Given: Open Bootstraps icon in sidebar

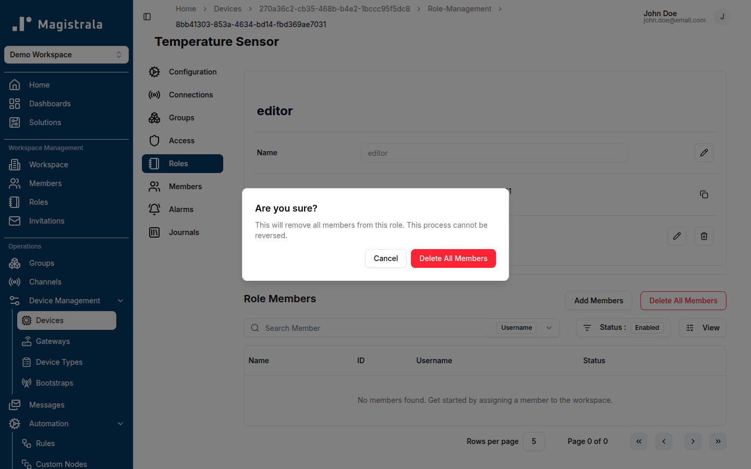Looking at the screenshot, I should (27, 383).
